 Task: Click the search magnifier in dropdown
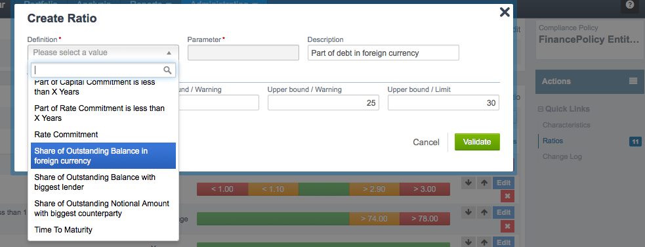click(167, 70)
